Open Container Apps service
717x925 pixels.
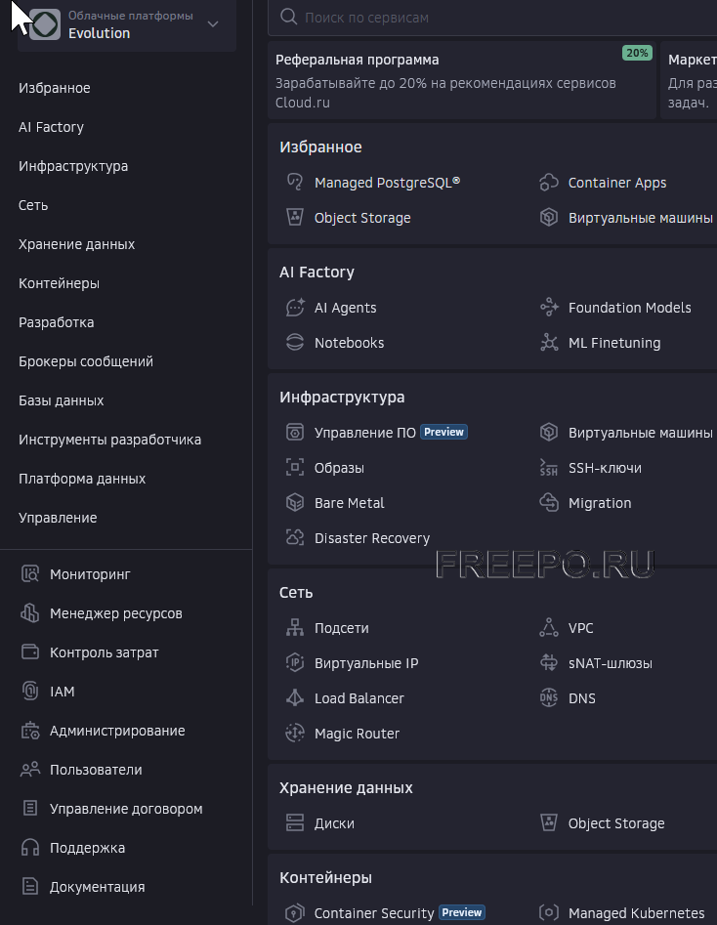pyautogui.click(x=617, y=183)
